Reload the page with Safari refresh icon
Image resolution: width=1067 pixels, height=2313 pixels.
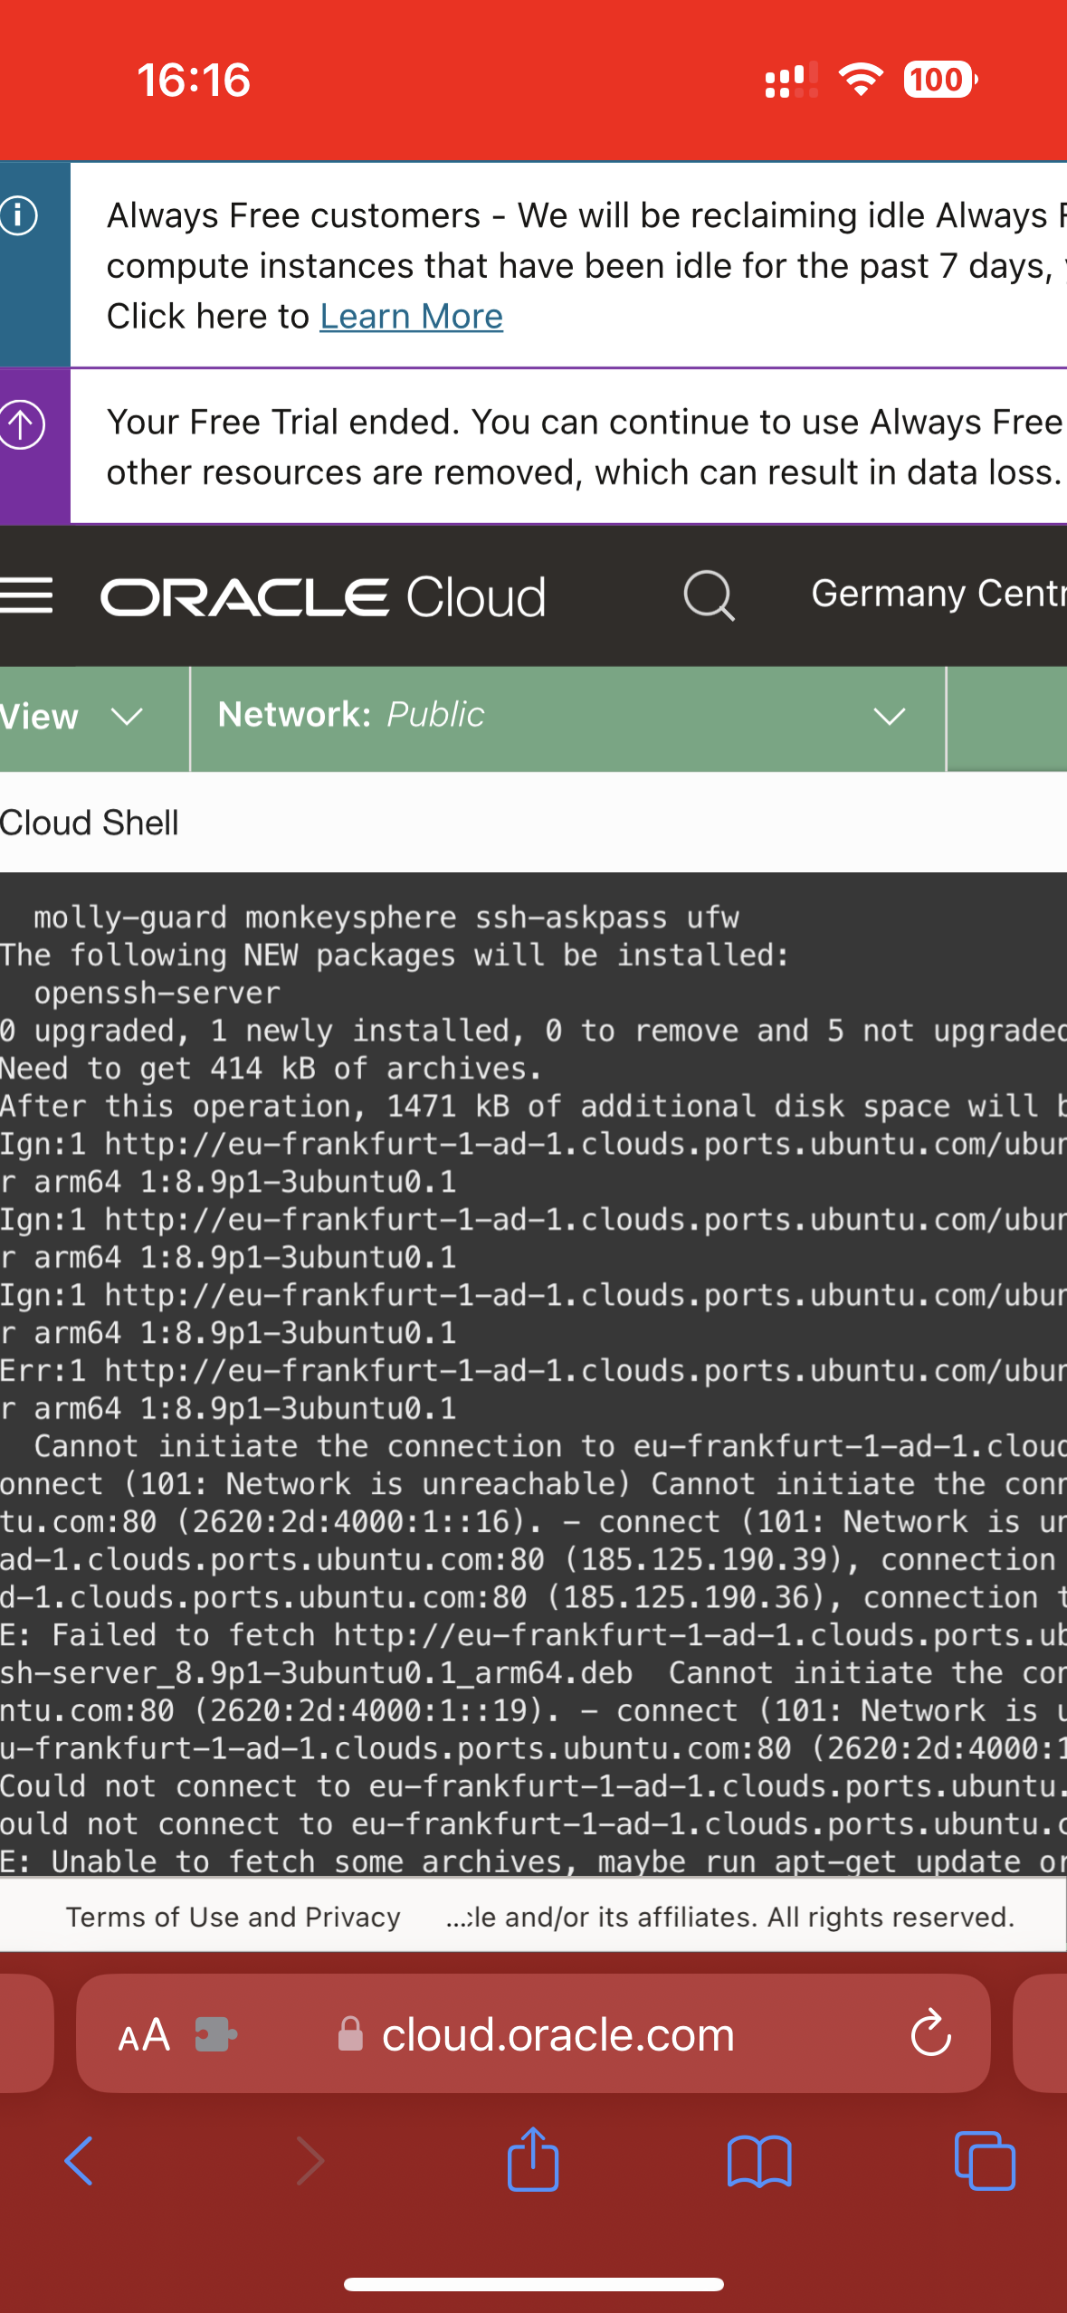[930, 2033]
